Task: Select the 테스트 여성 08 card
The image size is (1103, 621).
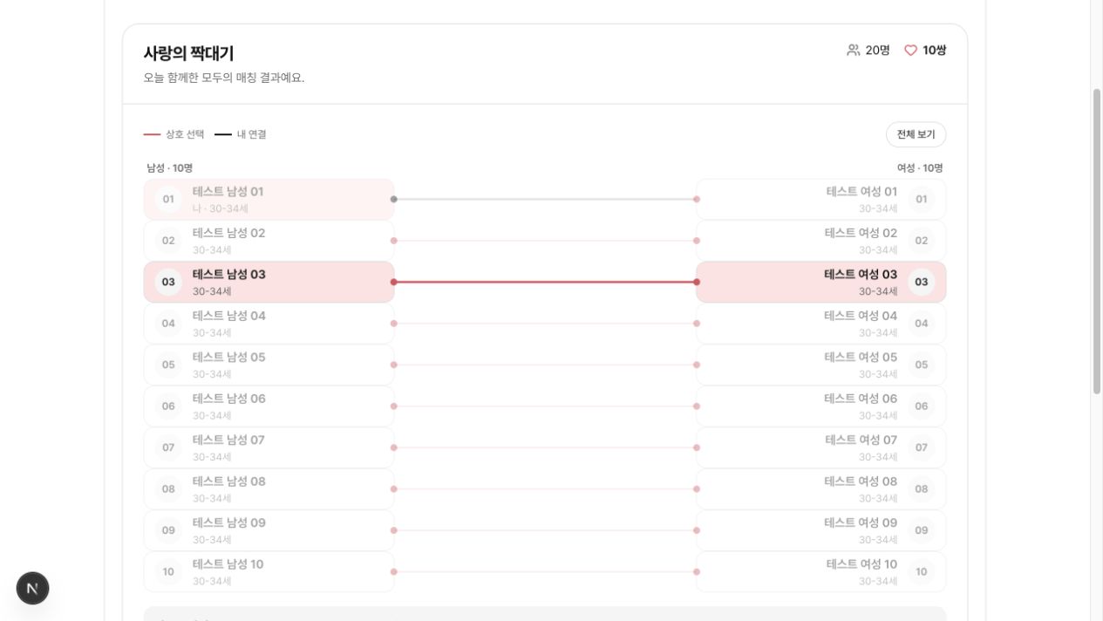Action: 820,489
